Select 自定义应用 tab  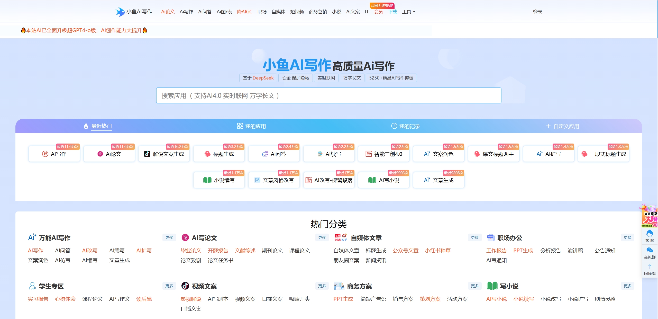[562, 126]
